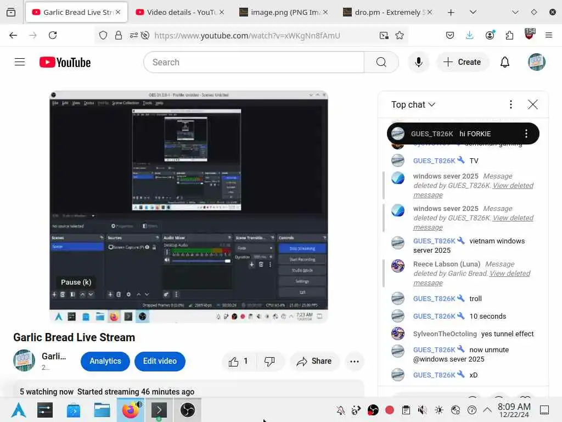Click the Firefox taskbar icon
This screenshot has height=422, width=562.
(131, 410)
